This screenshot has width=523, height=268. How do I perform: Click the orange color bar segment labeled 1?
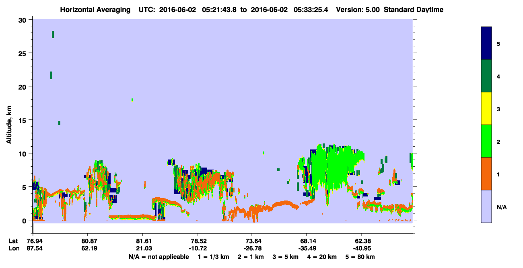[x=486, y=174]
